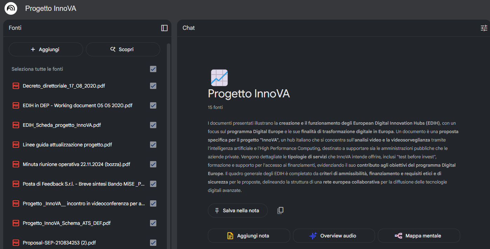Click the PDF icon beside EDIH_Scheda_progetto_InnoVA.pdf

click(x=15, y=125)
